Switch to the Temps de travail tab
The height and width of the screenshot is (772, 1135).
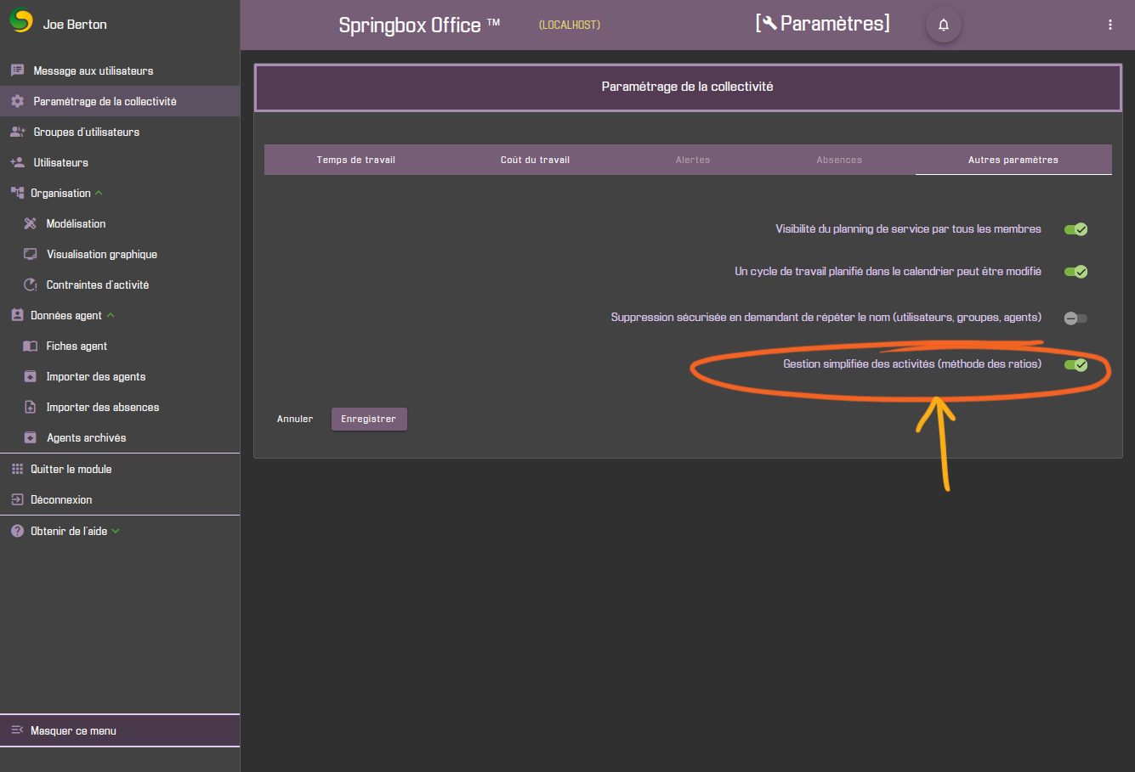point(356,160)
